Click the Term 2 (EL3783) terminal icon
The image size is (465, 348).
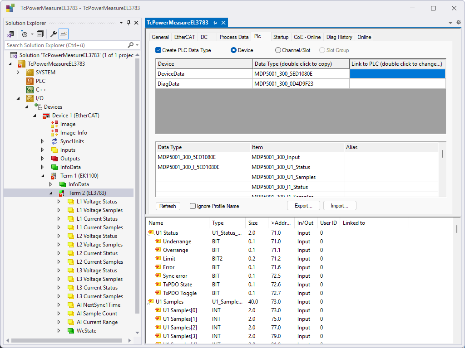point(62,193)
